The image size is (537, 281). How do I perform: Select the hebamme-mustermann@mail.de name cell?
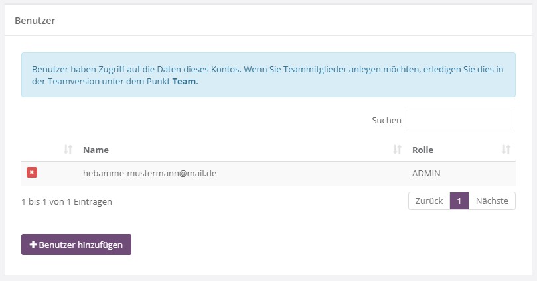click(x=149, y=173)
